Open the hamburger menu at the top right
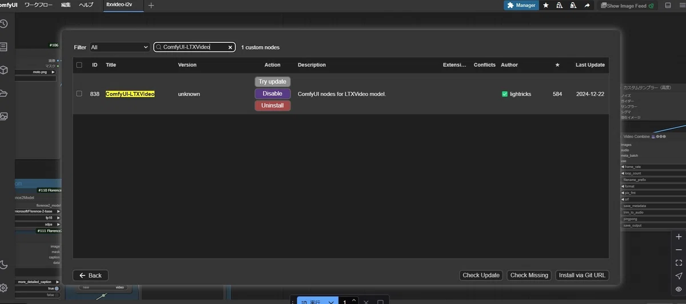The image size is (686, 304). click(683, 5)
